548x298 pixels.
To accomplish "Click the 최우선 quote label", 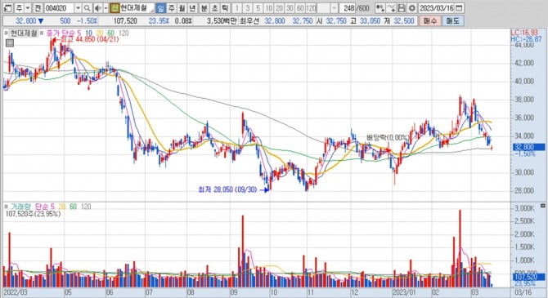I will pos(249,21).
